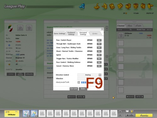Select the first aid kit item
Image resolution: width=157 pixels, height=118 pixels.
coord(26,113)
